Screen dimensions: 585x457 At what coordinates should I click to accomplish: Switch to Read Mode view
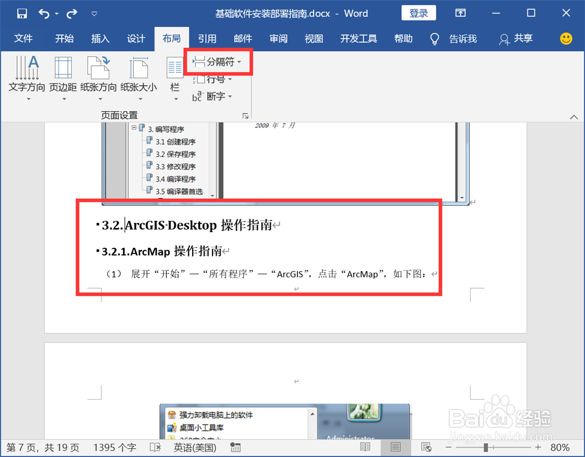(x=365, y=447)
